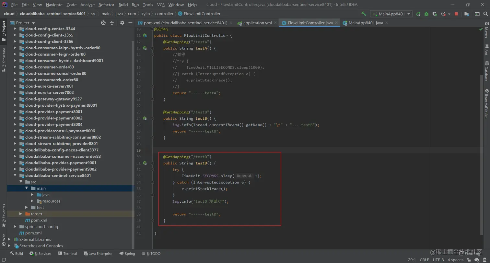Open the Refactor menu
The width and height of the screenshot is (490, 263).
pyautogui.click(x=106, y=5)
